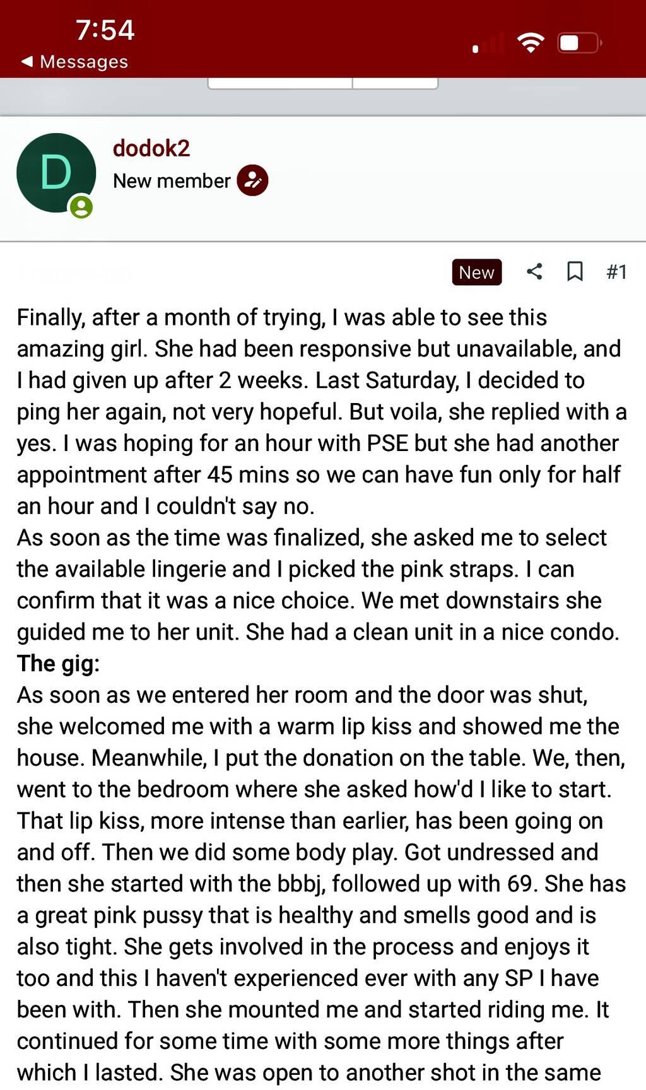Tap the battery indicator icon

579,43
